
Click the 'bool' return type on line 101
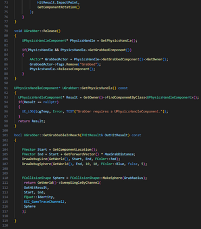[18, 135]
